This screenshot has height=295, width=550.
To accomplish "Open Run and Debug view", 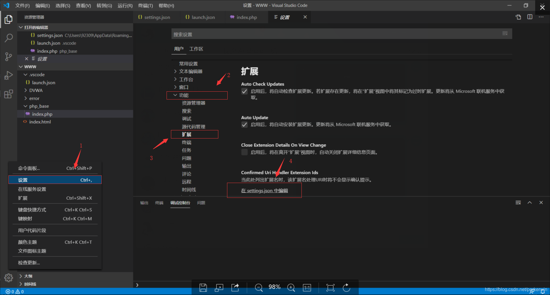I will tap(8, 75).
